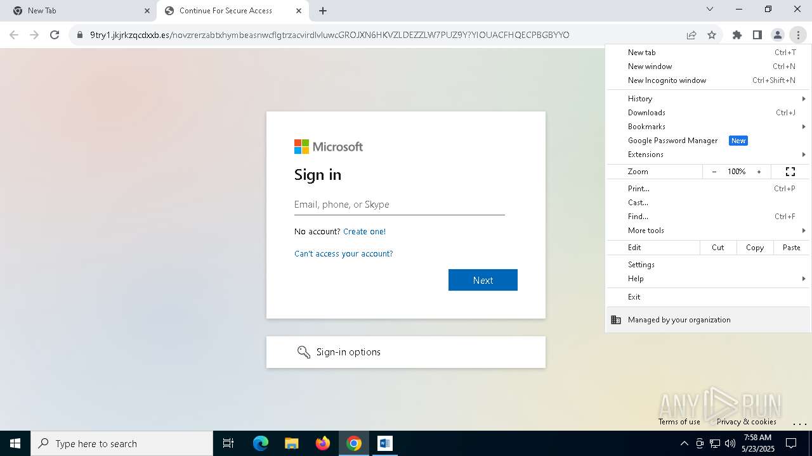Increase zoom with plus button
812x456 pixels.
[x=759, y=172]
